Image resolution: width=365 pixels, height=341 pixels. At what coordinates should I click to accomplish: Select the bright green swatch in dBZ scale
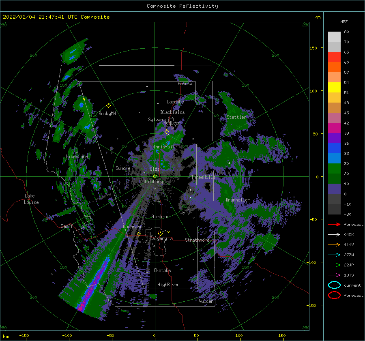coord(334,169)
